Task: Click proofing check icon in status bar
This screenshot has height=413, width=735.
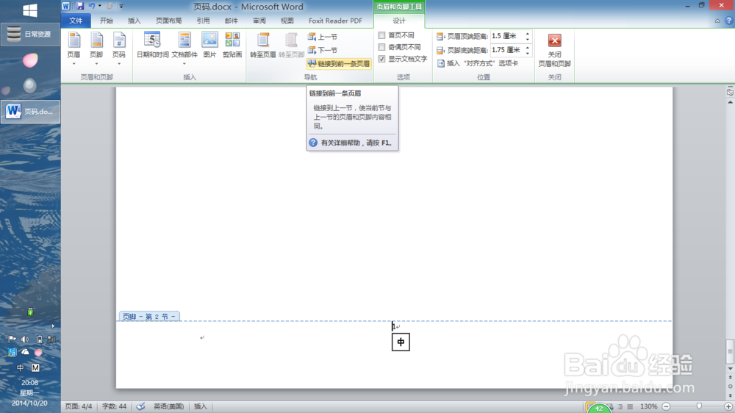Action: coord(140,406)
